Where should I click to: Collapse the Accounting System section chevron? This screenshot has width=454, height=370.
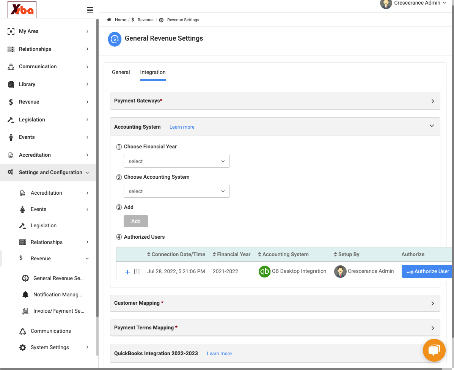[432, 126]
